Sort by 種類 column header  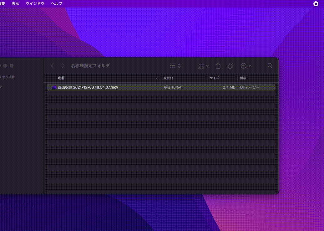click(x=243, y=78)
